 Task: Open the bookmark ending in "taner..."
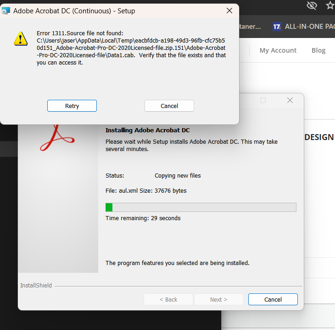250,27
